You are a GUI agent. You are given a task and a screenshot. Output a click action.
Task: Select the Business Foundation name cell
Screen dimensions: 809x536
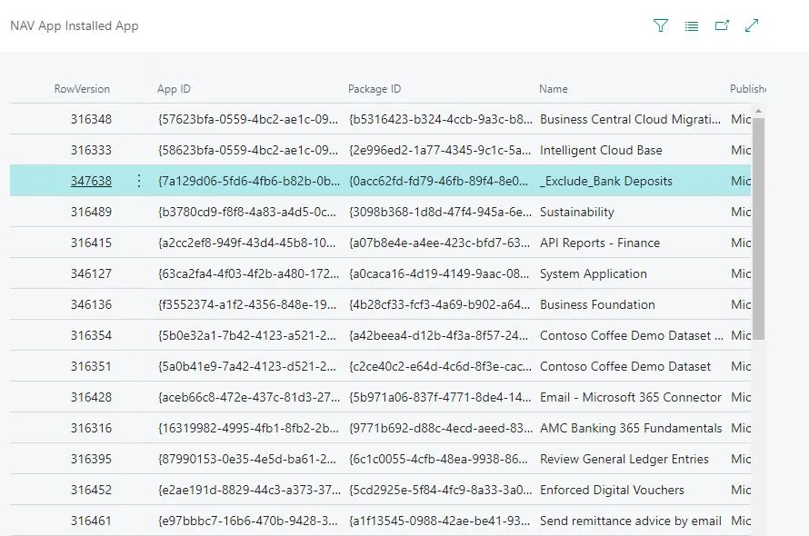[597, 305]
